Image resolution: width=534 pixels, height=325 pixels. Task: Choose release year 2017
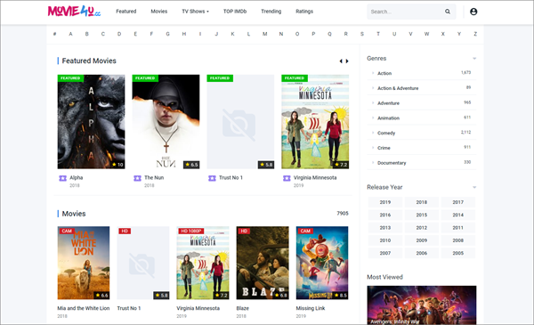point(458,202)
